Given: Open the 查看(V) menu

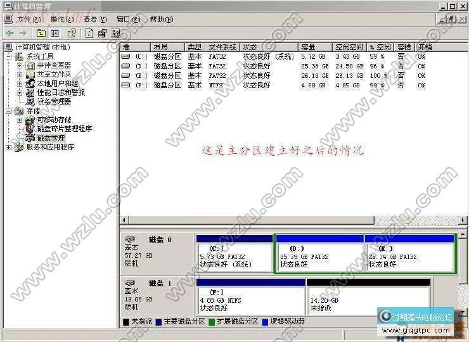Looking at the screenshot, I should pyautogui.click(x=95, y=20).
